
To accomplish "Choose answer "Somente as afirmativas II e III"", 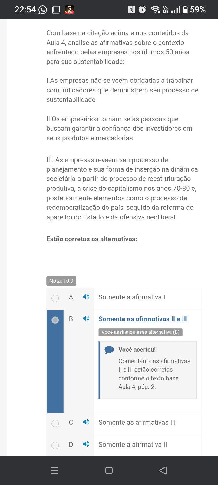I will pos(143,319).
